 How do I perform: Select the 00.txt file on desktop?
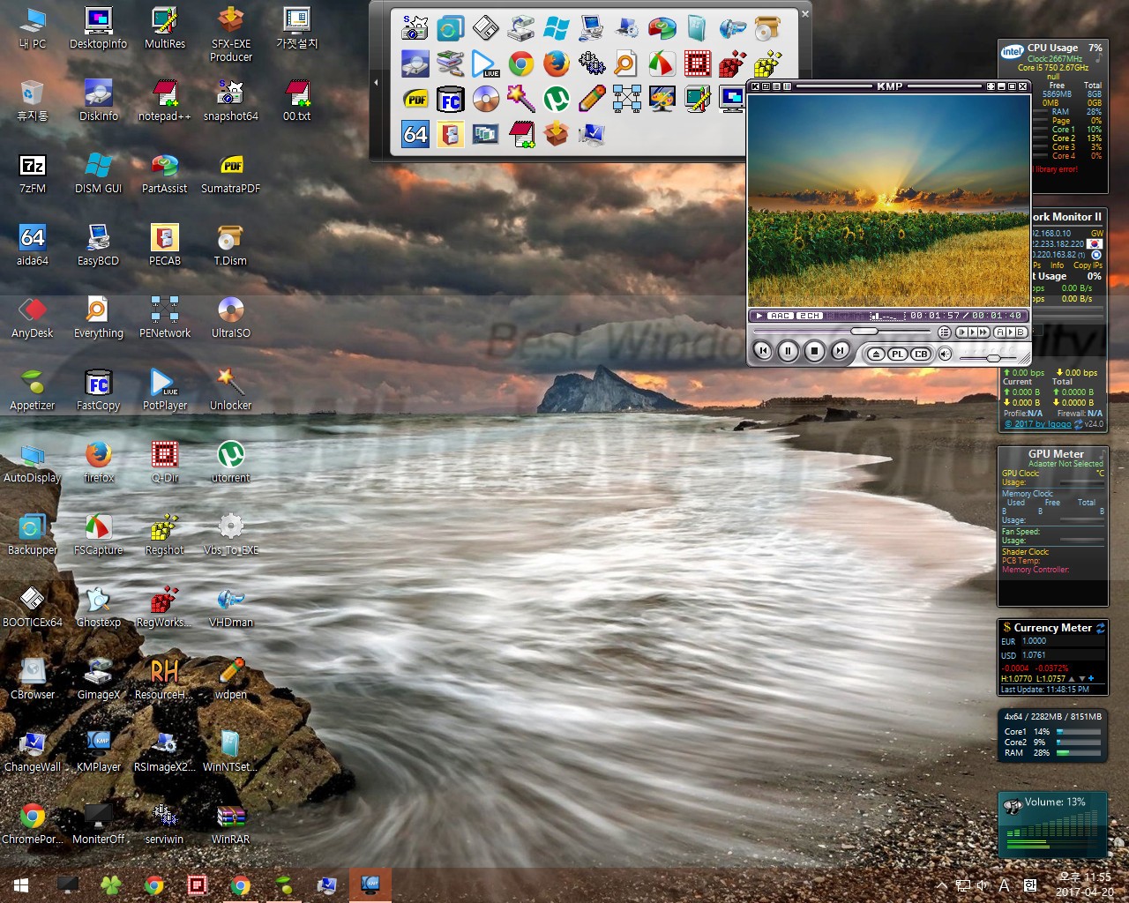click(296, 101)
